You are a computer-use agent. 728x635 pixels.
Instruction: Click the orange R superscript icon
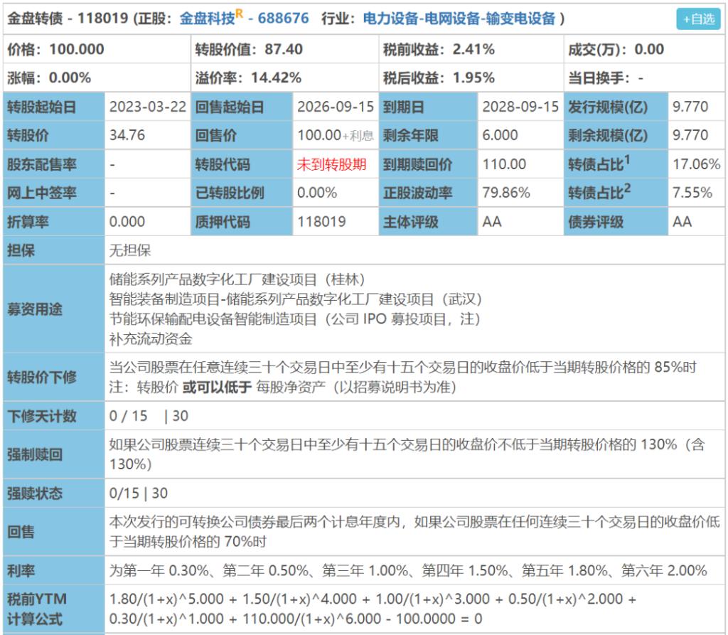(238, 14)
